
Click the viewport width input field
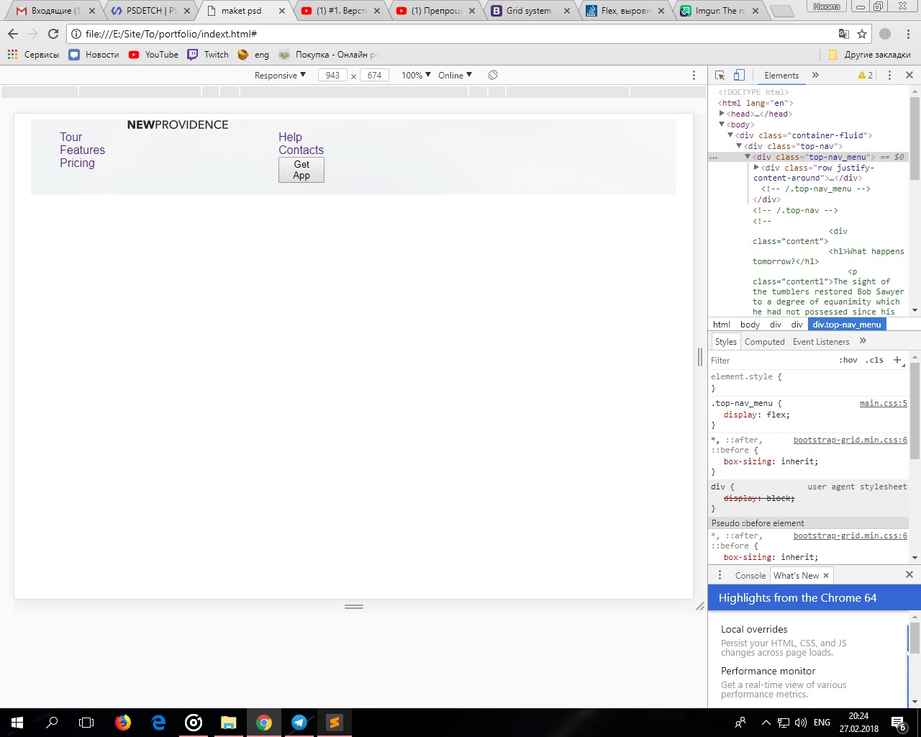pyautogui.click(x=332, y=76)
